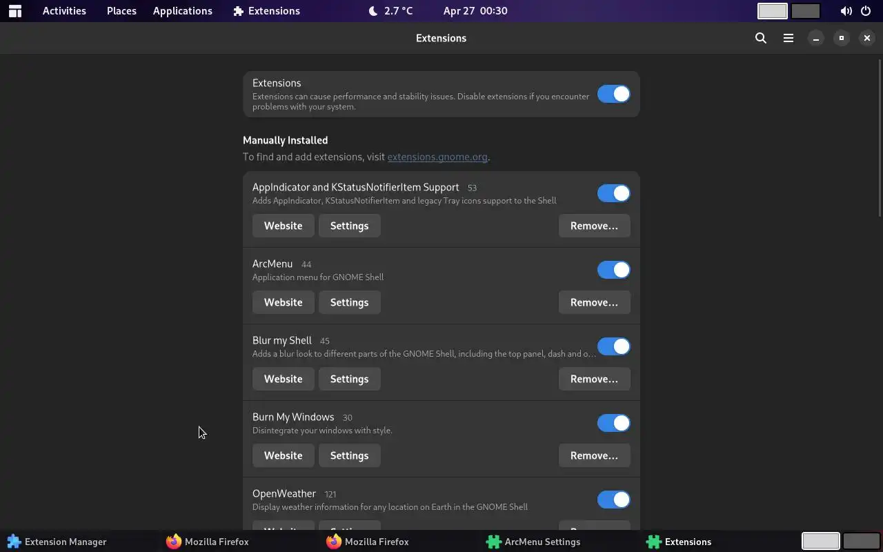Image resolution: width=883 pixels, height=552 pixels.
Task: Toggle the OpenWeather extension switch
Action: coord(613,500)
